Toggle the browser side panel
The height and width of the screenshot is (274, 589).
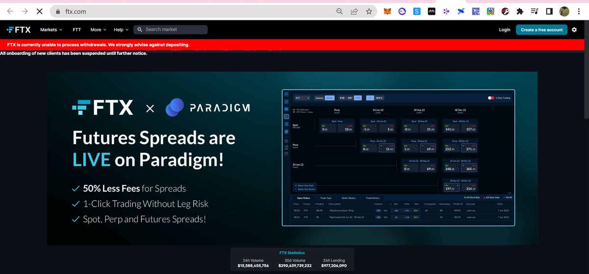pos(549,11)
